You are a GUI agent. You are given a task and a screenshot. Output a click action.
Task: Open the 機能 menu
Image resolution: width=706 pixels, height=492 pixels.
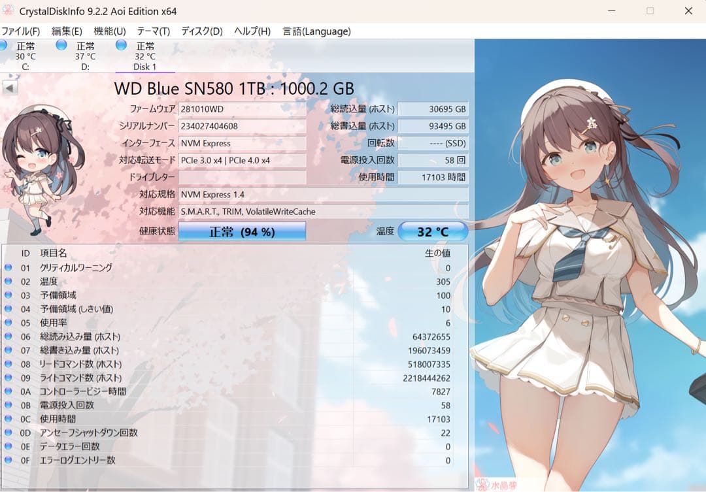point(109,31)
